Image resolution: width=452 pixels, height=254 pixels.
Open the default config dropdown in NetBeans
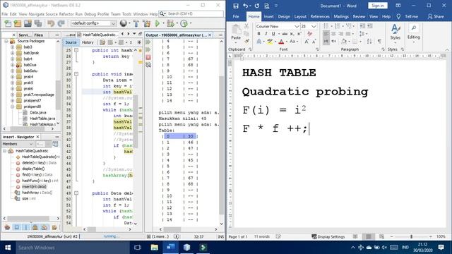(x=113, y=23)
